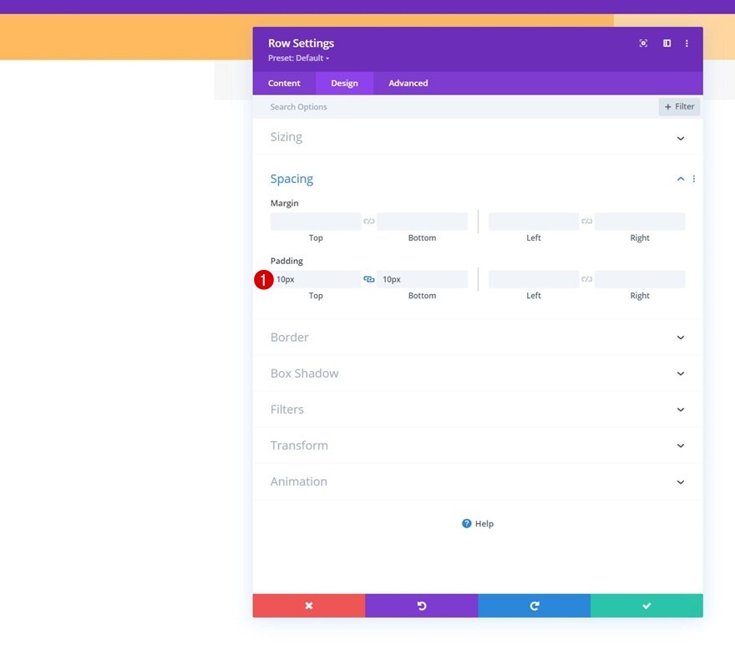Switch to the Advanced tab

coord(408,83)
